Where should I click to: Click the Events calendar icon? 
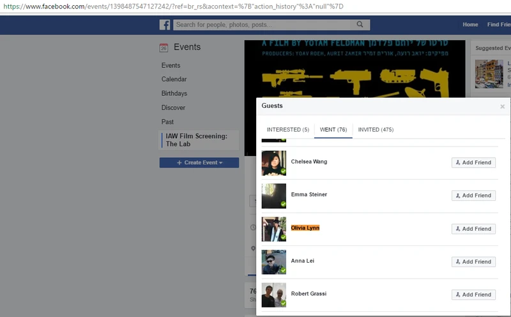click(164, 48)
